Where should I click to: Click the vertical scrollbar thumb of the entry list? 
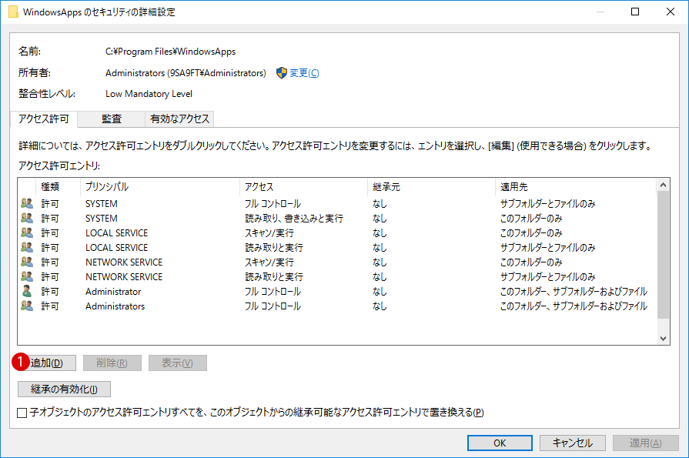point(663,255)
